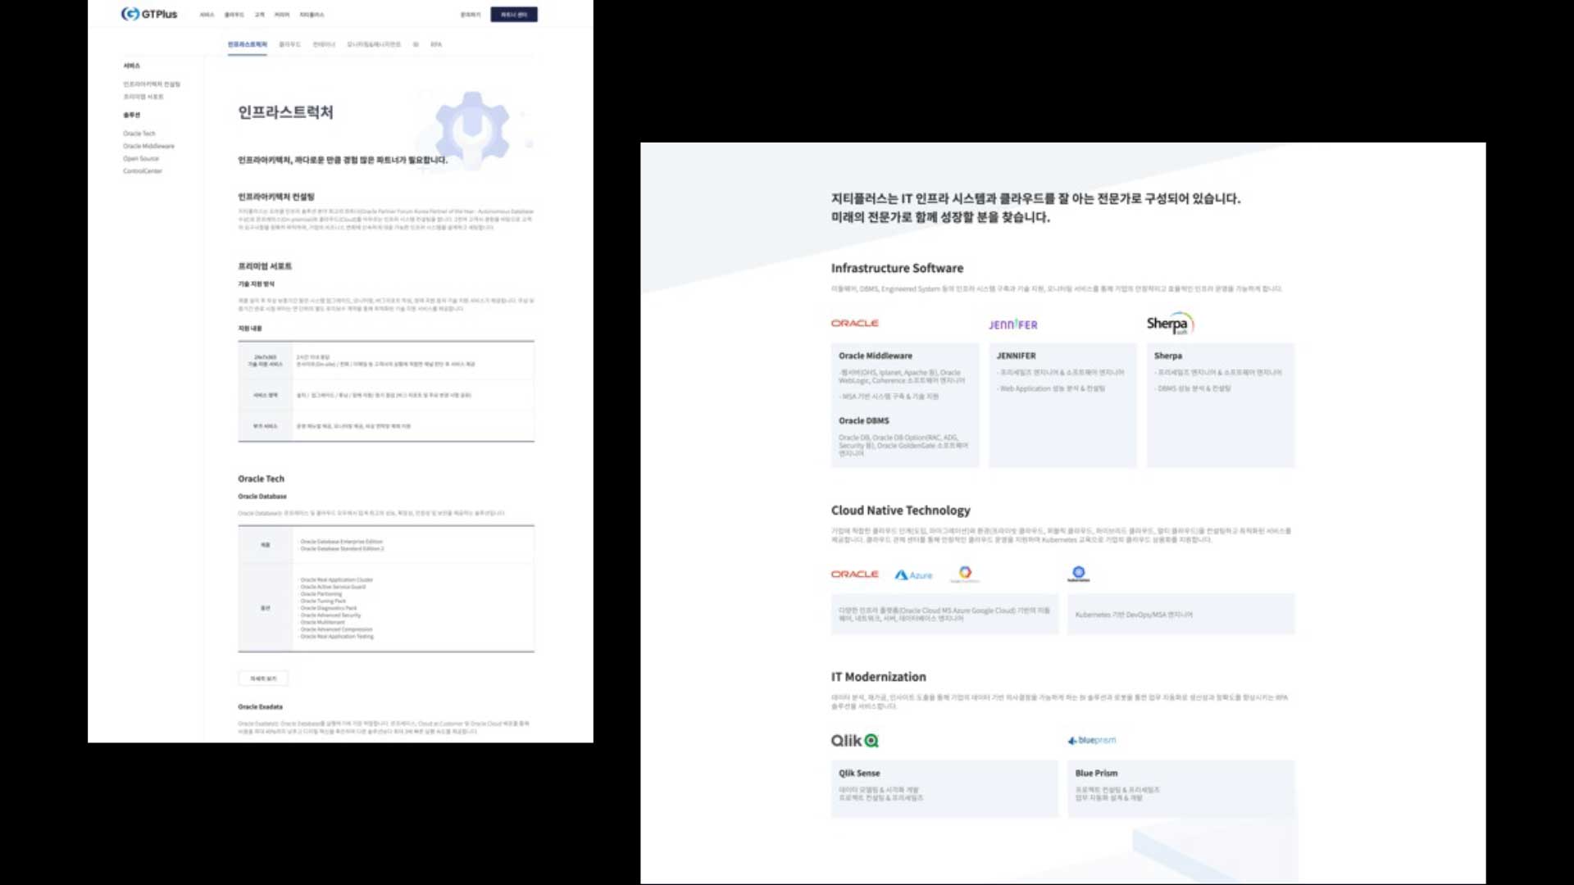Image resolution: width=1574 pixels, height=885 pixels.
Task: Open Oracle Tech in the left sidebar
Action: 139,134
